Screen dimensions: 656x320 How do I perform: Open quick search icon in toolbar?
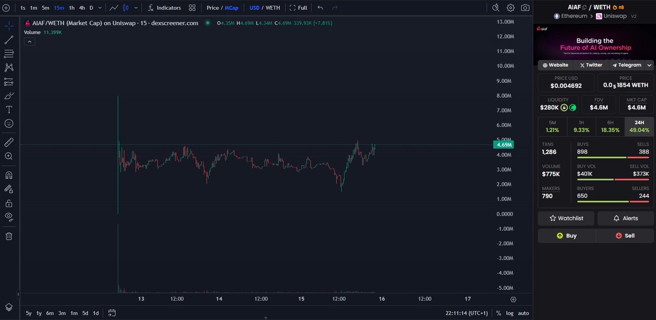coord(496,8)
